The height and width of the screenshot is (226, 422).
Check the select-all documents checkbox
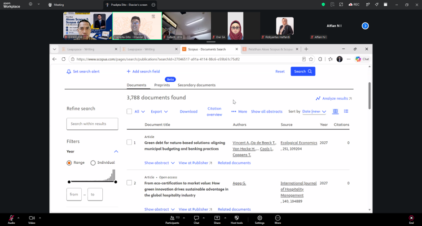[129, 111]
